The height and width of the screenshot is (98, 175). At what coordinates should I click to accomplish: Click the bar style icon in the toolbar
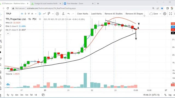(49, 14)
